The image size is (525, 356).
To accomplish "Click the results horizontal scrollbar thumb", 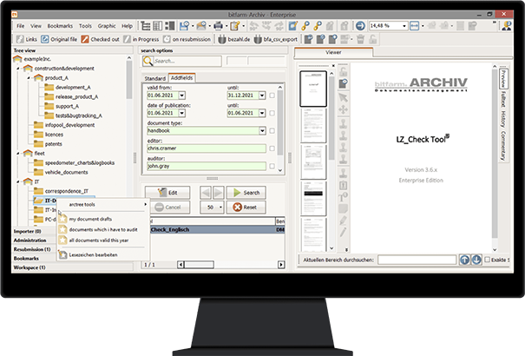I will (x=200, y=265).
